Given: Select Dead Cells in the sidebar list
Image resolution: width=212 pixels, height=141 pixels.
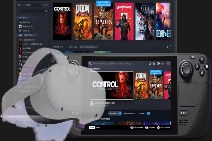Looking at the screenshot, I should pos(26,48).
